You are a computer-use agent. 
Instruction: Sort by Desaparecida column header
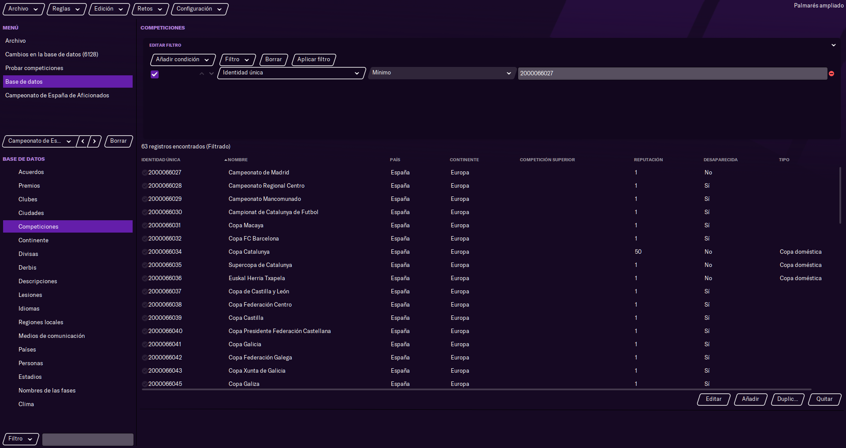pos(720,160)
